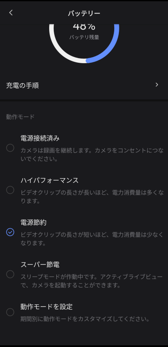Screen dimensions: 168x347
Task: Select the ハイパフォーマンス radio button
Action: 10,190
